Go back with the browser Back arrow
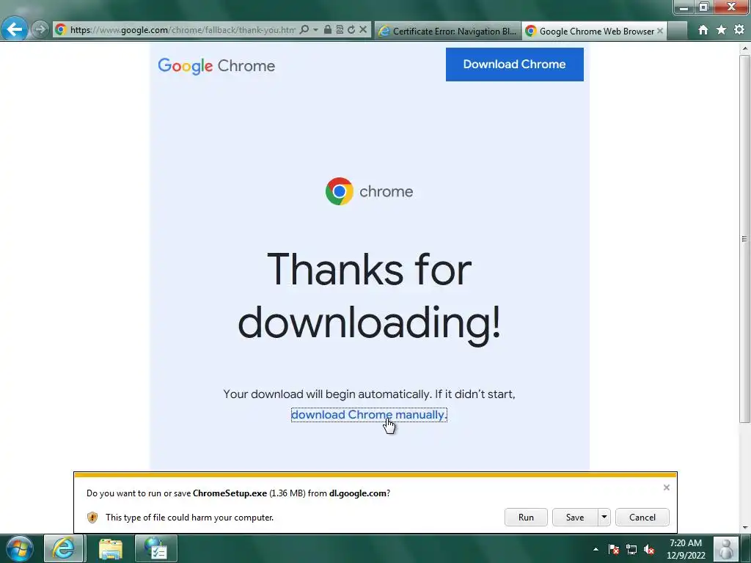 click(x=15, y=29)
